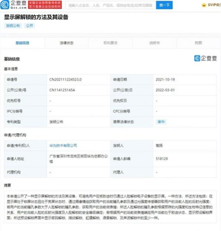The width and height of the screenshot is (221, 231).
Task: Switch to the 说明书 tab
Action: tap(155, 43)
